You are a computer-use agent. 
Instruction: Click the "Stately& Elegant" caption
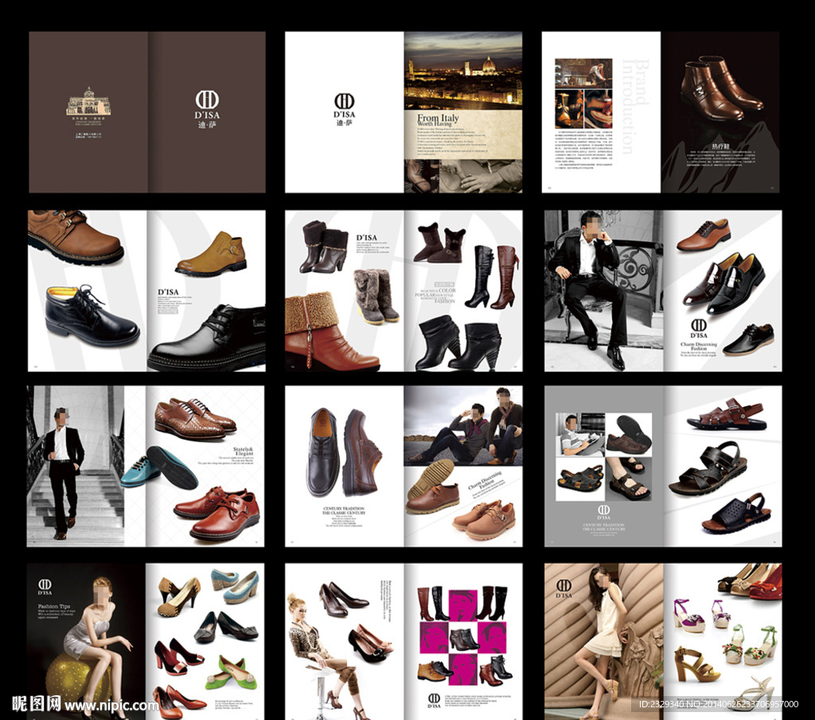[x=243, y=451]
